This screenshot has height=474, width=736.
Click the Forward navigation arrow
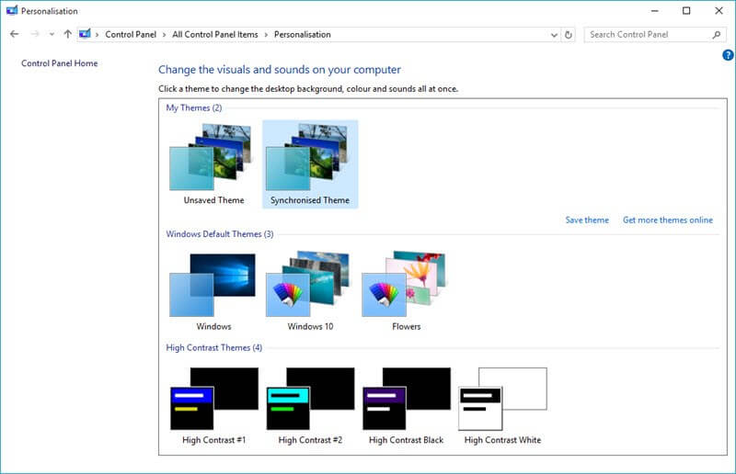[x=35, y=34]
